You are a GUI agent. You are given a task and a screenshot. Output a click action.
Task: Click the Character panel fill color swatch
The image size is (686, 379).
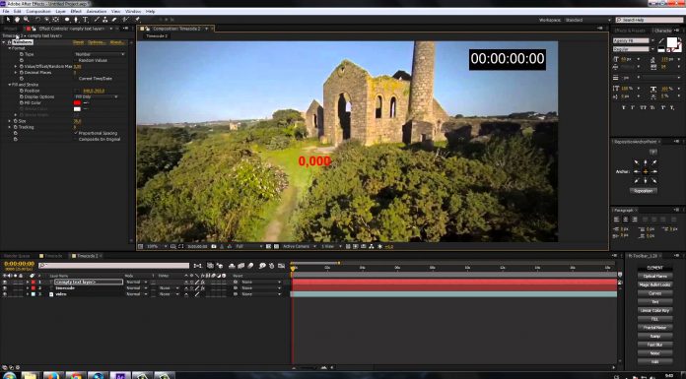click(x=671, y=42)
